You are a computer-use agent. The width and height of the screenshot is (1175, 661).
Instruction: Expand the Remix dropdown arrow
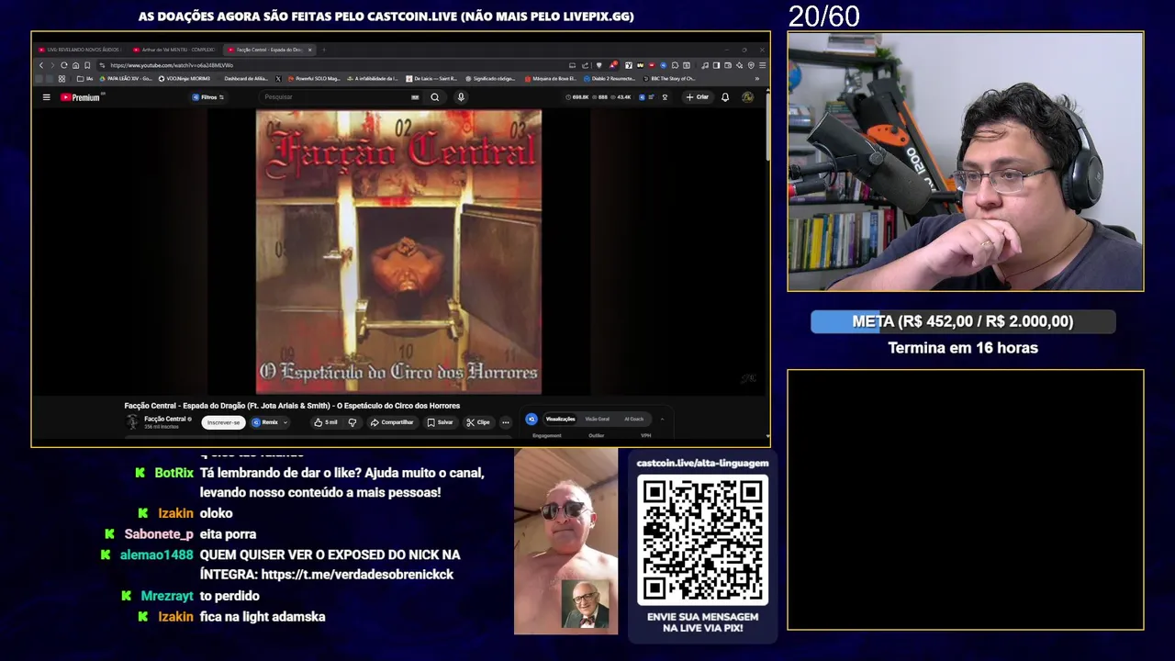285,422
